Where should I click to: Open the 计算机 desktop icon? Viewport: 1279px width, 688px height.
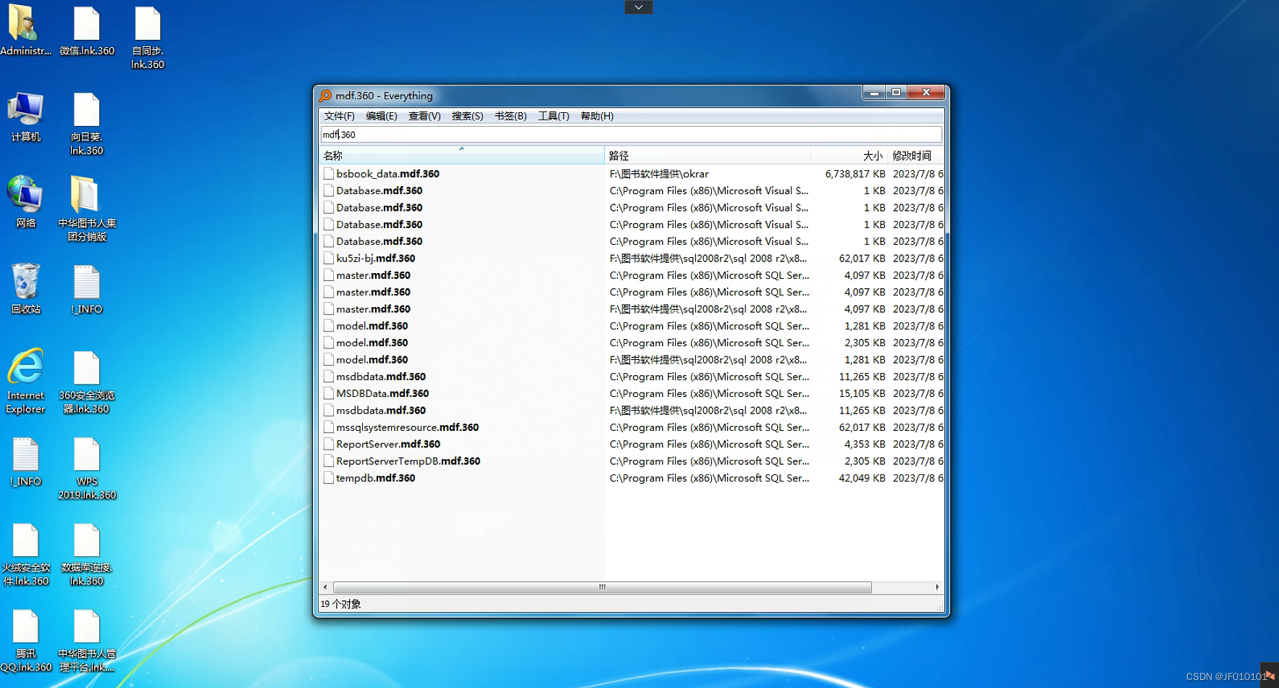(x=25, y=117)
